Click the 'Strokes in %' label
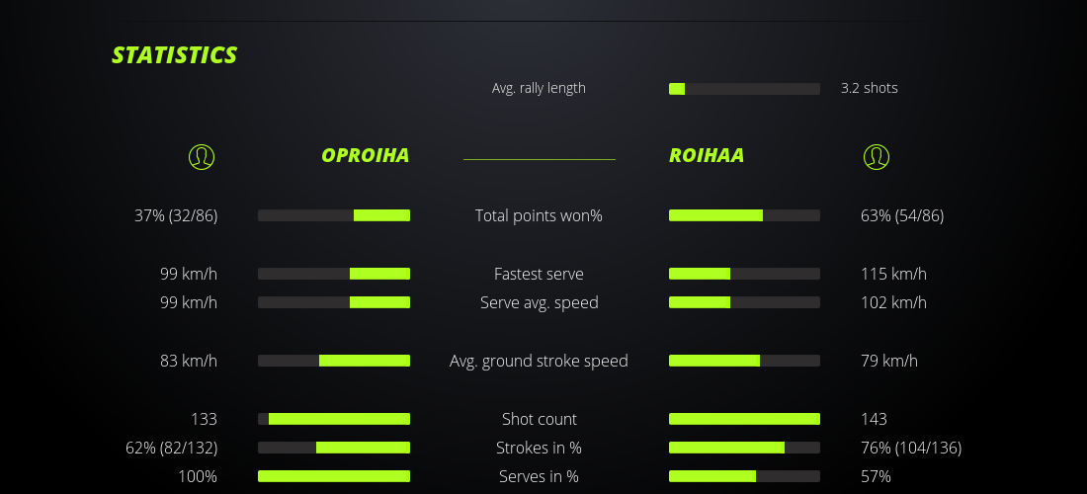Viewport: 1087px width, 494px height. coord(539,448)
